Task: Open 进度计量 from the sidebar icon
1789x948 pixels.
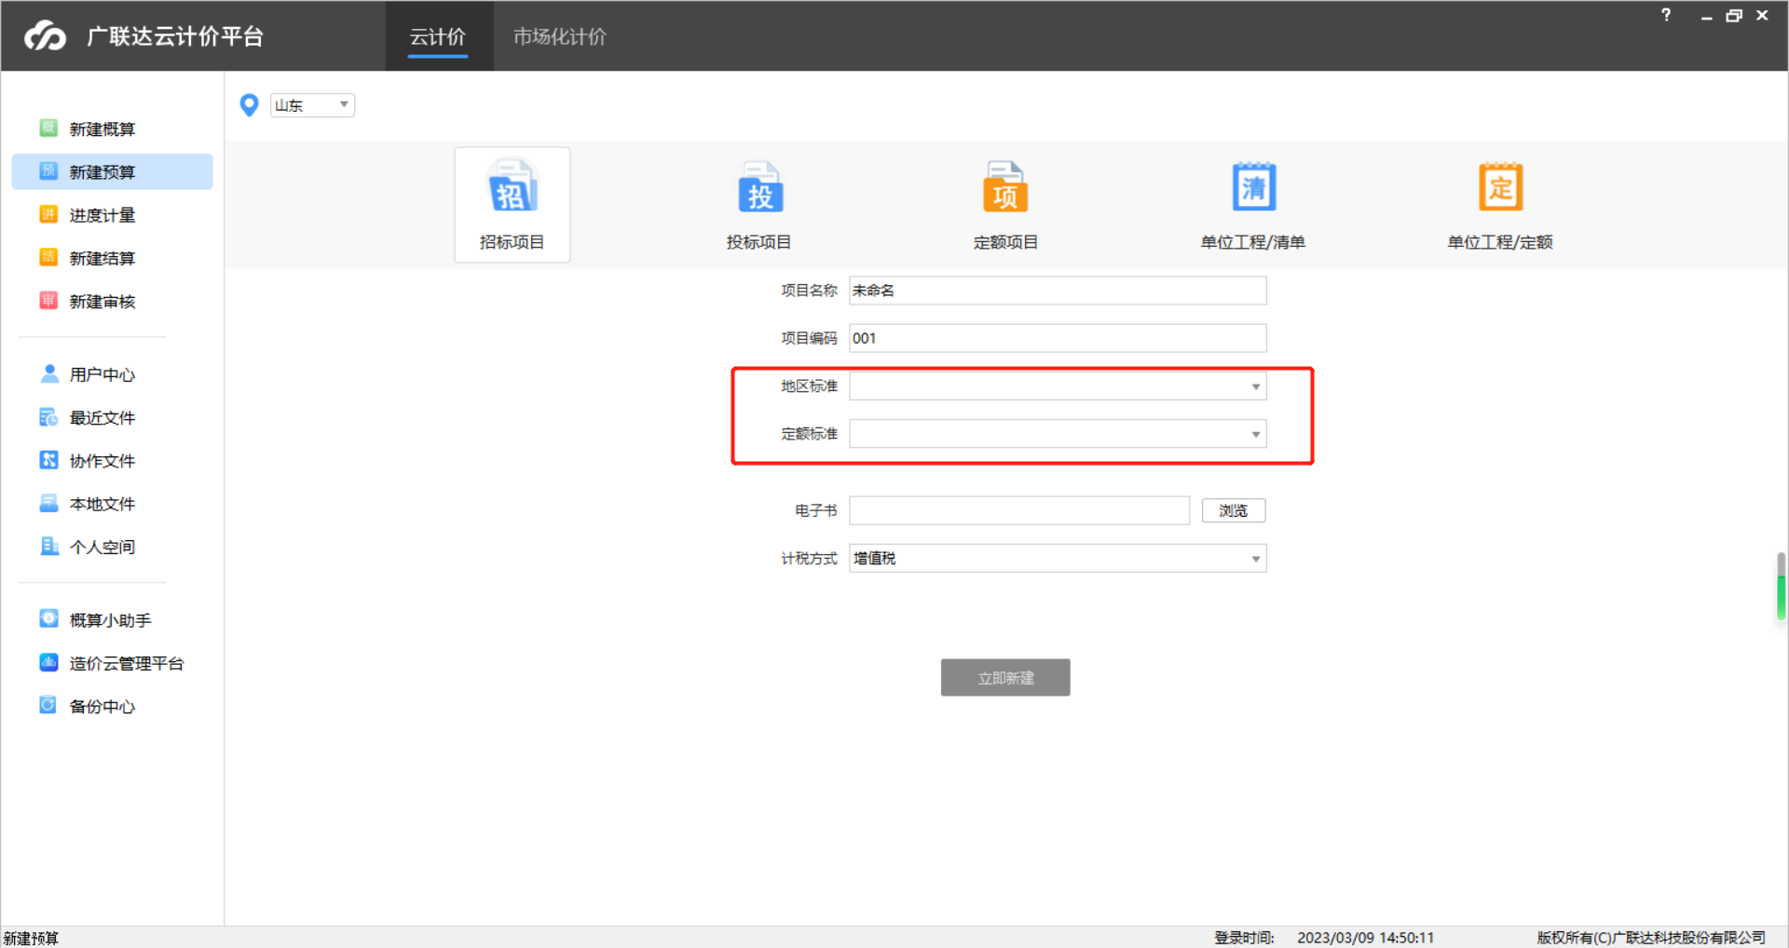Action: click(48, 214)
